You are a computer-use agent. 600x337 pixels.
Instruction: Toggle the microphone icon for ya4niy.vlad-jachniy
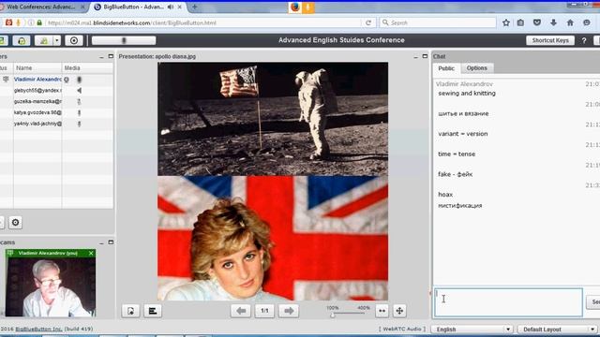point(79,124)
